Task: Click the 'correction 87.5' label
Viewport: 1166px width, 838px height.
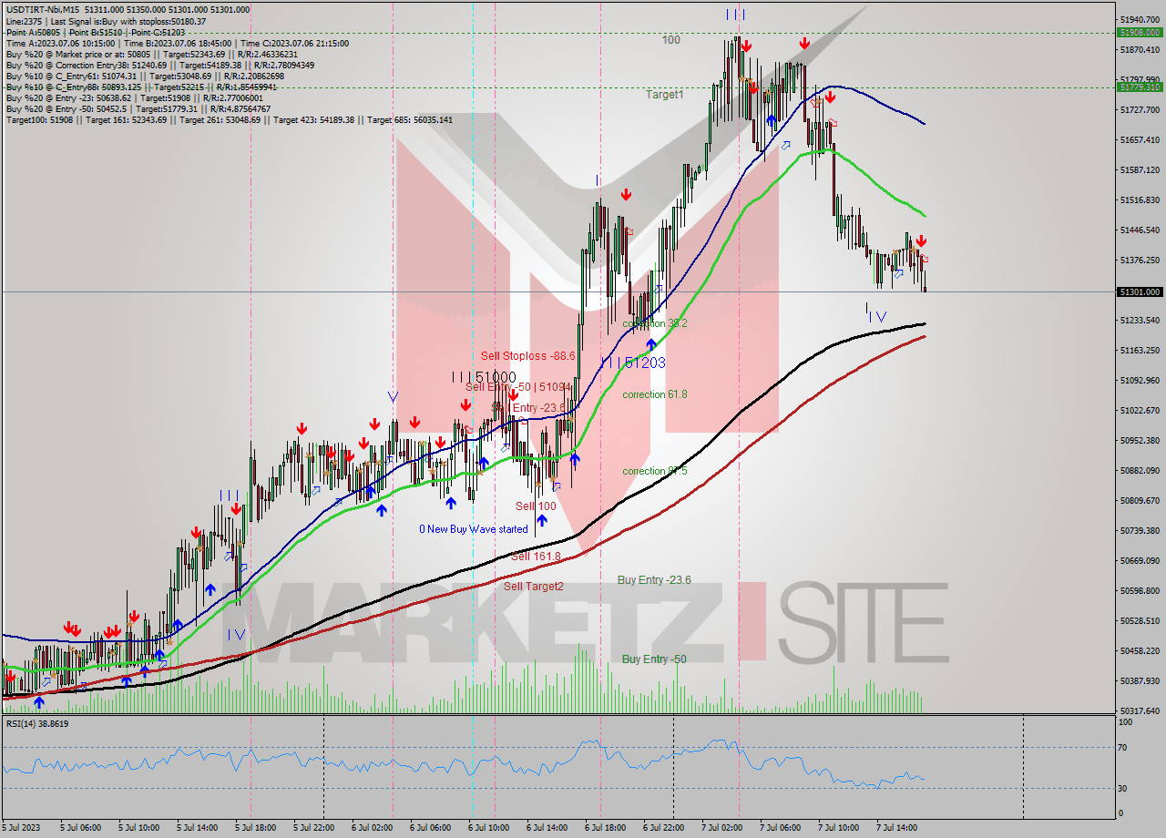Action: [655, 471]
